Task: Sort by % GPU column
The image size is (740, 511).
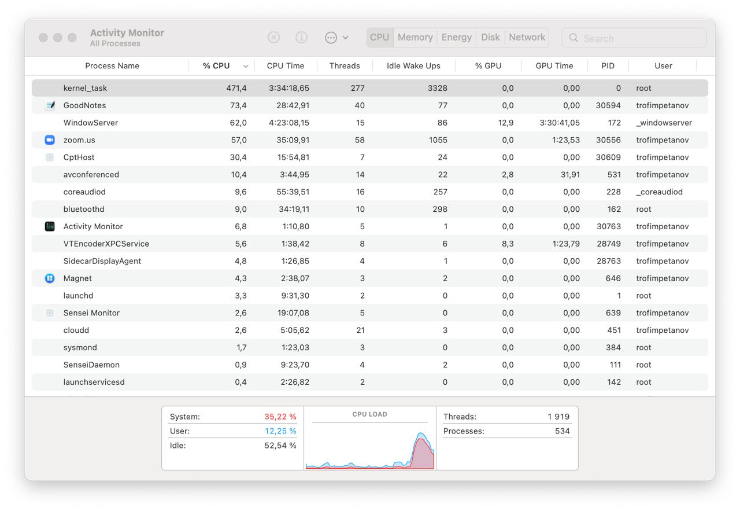Action: pyautogui.click(x=488, y=66)
